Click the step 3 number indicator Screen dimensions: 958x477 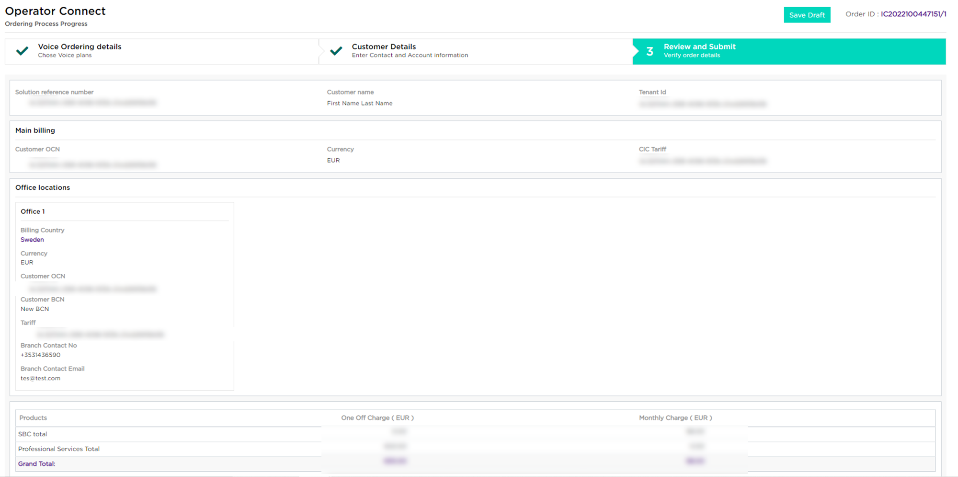(x=650, y=51)
